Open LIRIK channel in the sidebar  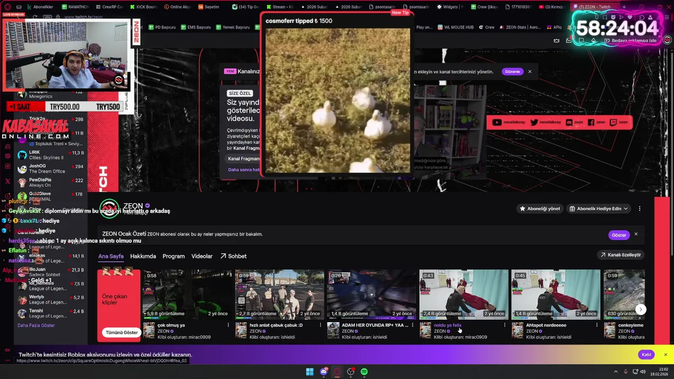coord(50,155)
